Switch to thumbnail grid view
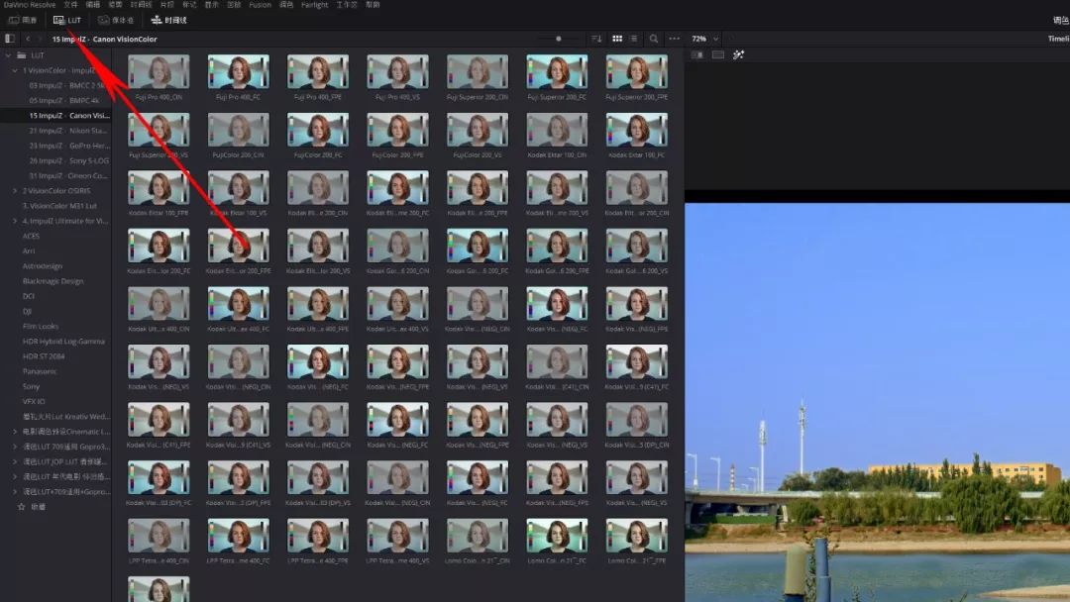 click(617, 39)
